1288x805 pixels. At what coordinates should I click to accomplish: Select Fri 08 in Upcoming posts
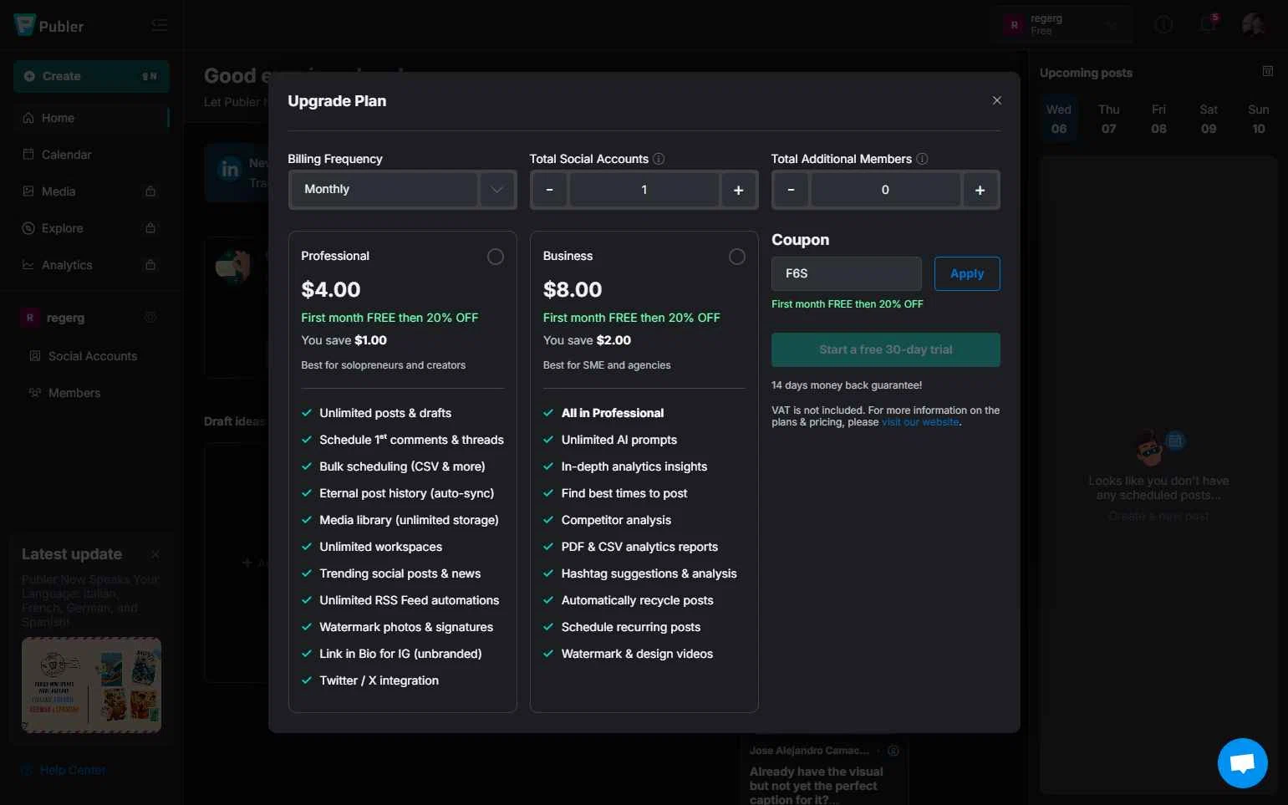[x=1158, y=119]
